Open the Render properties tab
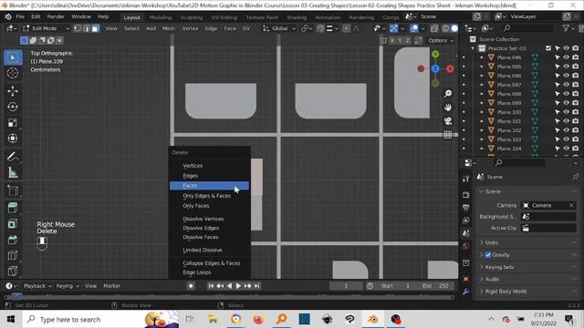 466,194
